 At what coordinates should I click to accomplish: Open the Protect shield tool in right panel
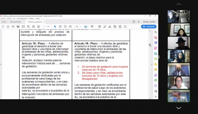pos(156,86)
